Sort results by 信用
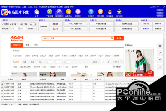Screen dimensions: 166x111 (x=32, y=62)
